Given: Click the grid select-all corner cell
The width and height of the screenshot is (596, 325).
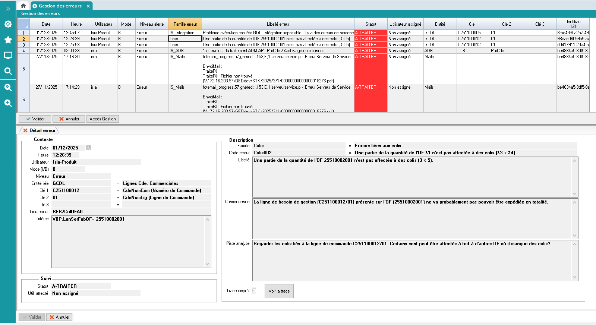Looking at the screenshot, I should point(23,24).
